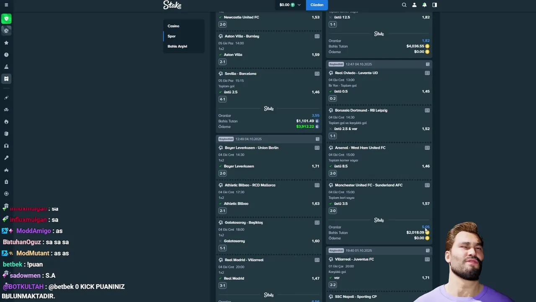The image size is (536, 302).
Task: Open stats icon for Galatasaray - Beşiktaş
Action: pos(317,222)
